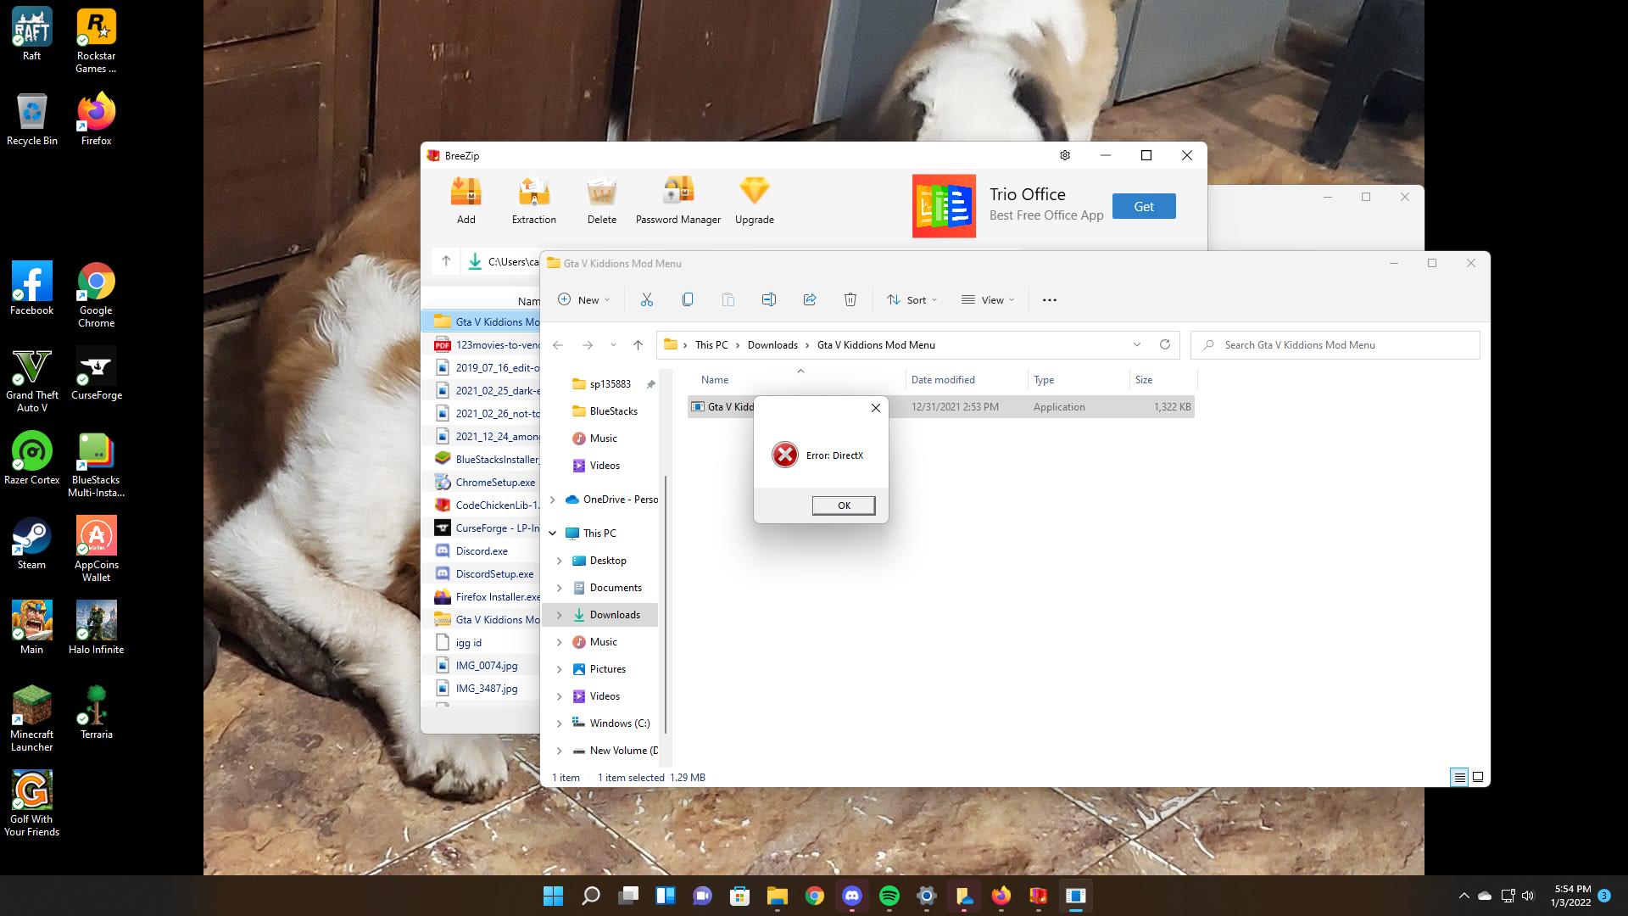
Task: Open BreeZip settings gear
Action: pyautogui.click(x=1065, y=155)
